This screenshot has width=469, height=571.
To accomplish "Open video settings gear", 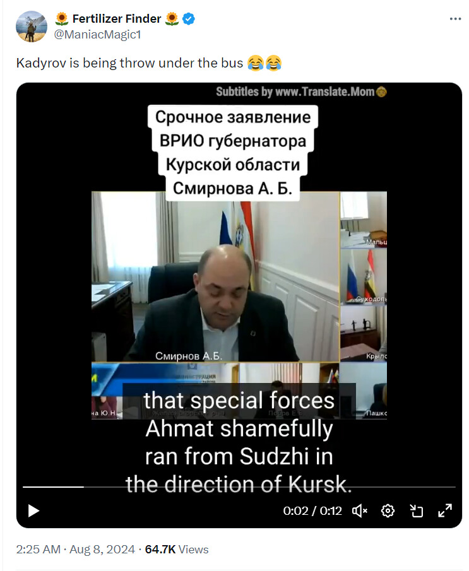I will 388,511.
